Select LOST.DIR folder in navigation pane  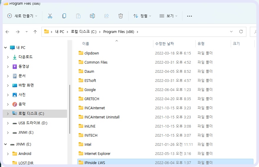pos(26,163)
